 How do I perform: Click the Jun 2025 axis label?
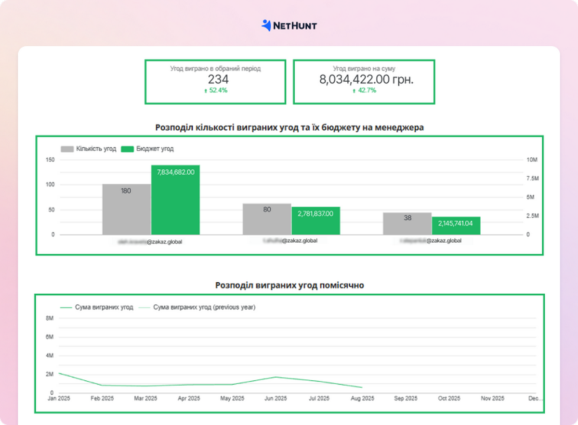coord(276,399)
